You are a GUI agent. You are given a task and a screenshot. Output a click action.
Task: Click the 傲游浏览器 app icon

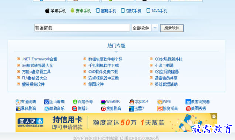[x=188, y=102]
